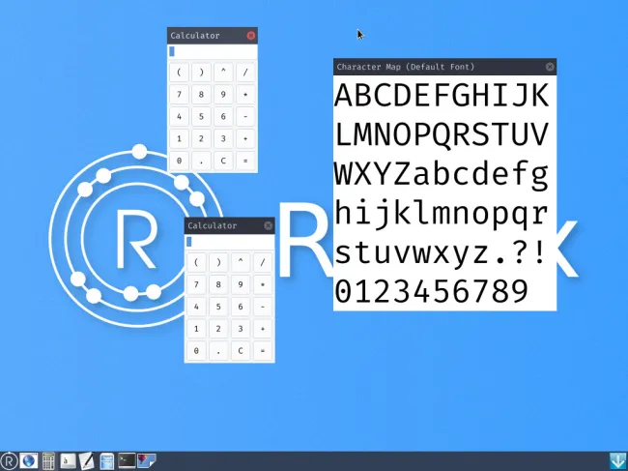628x471 pixels.
Task: Click 6 in the upper Calculator
Action: (223, 116)
